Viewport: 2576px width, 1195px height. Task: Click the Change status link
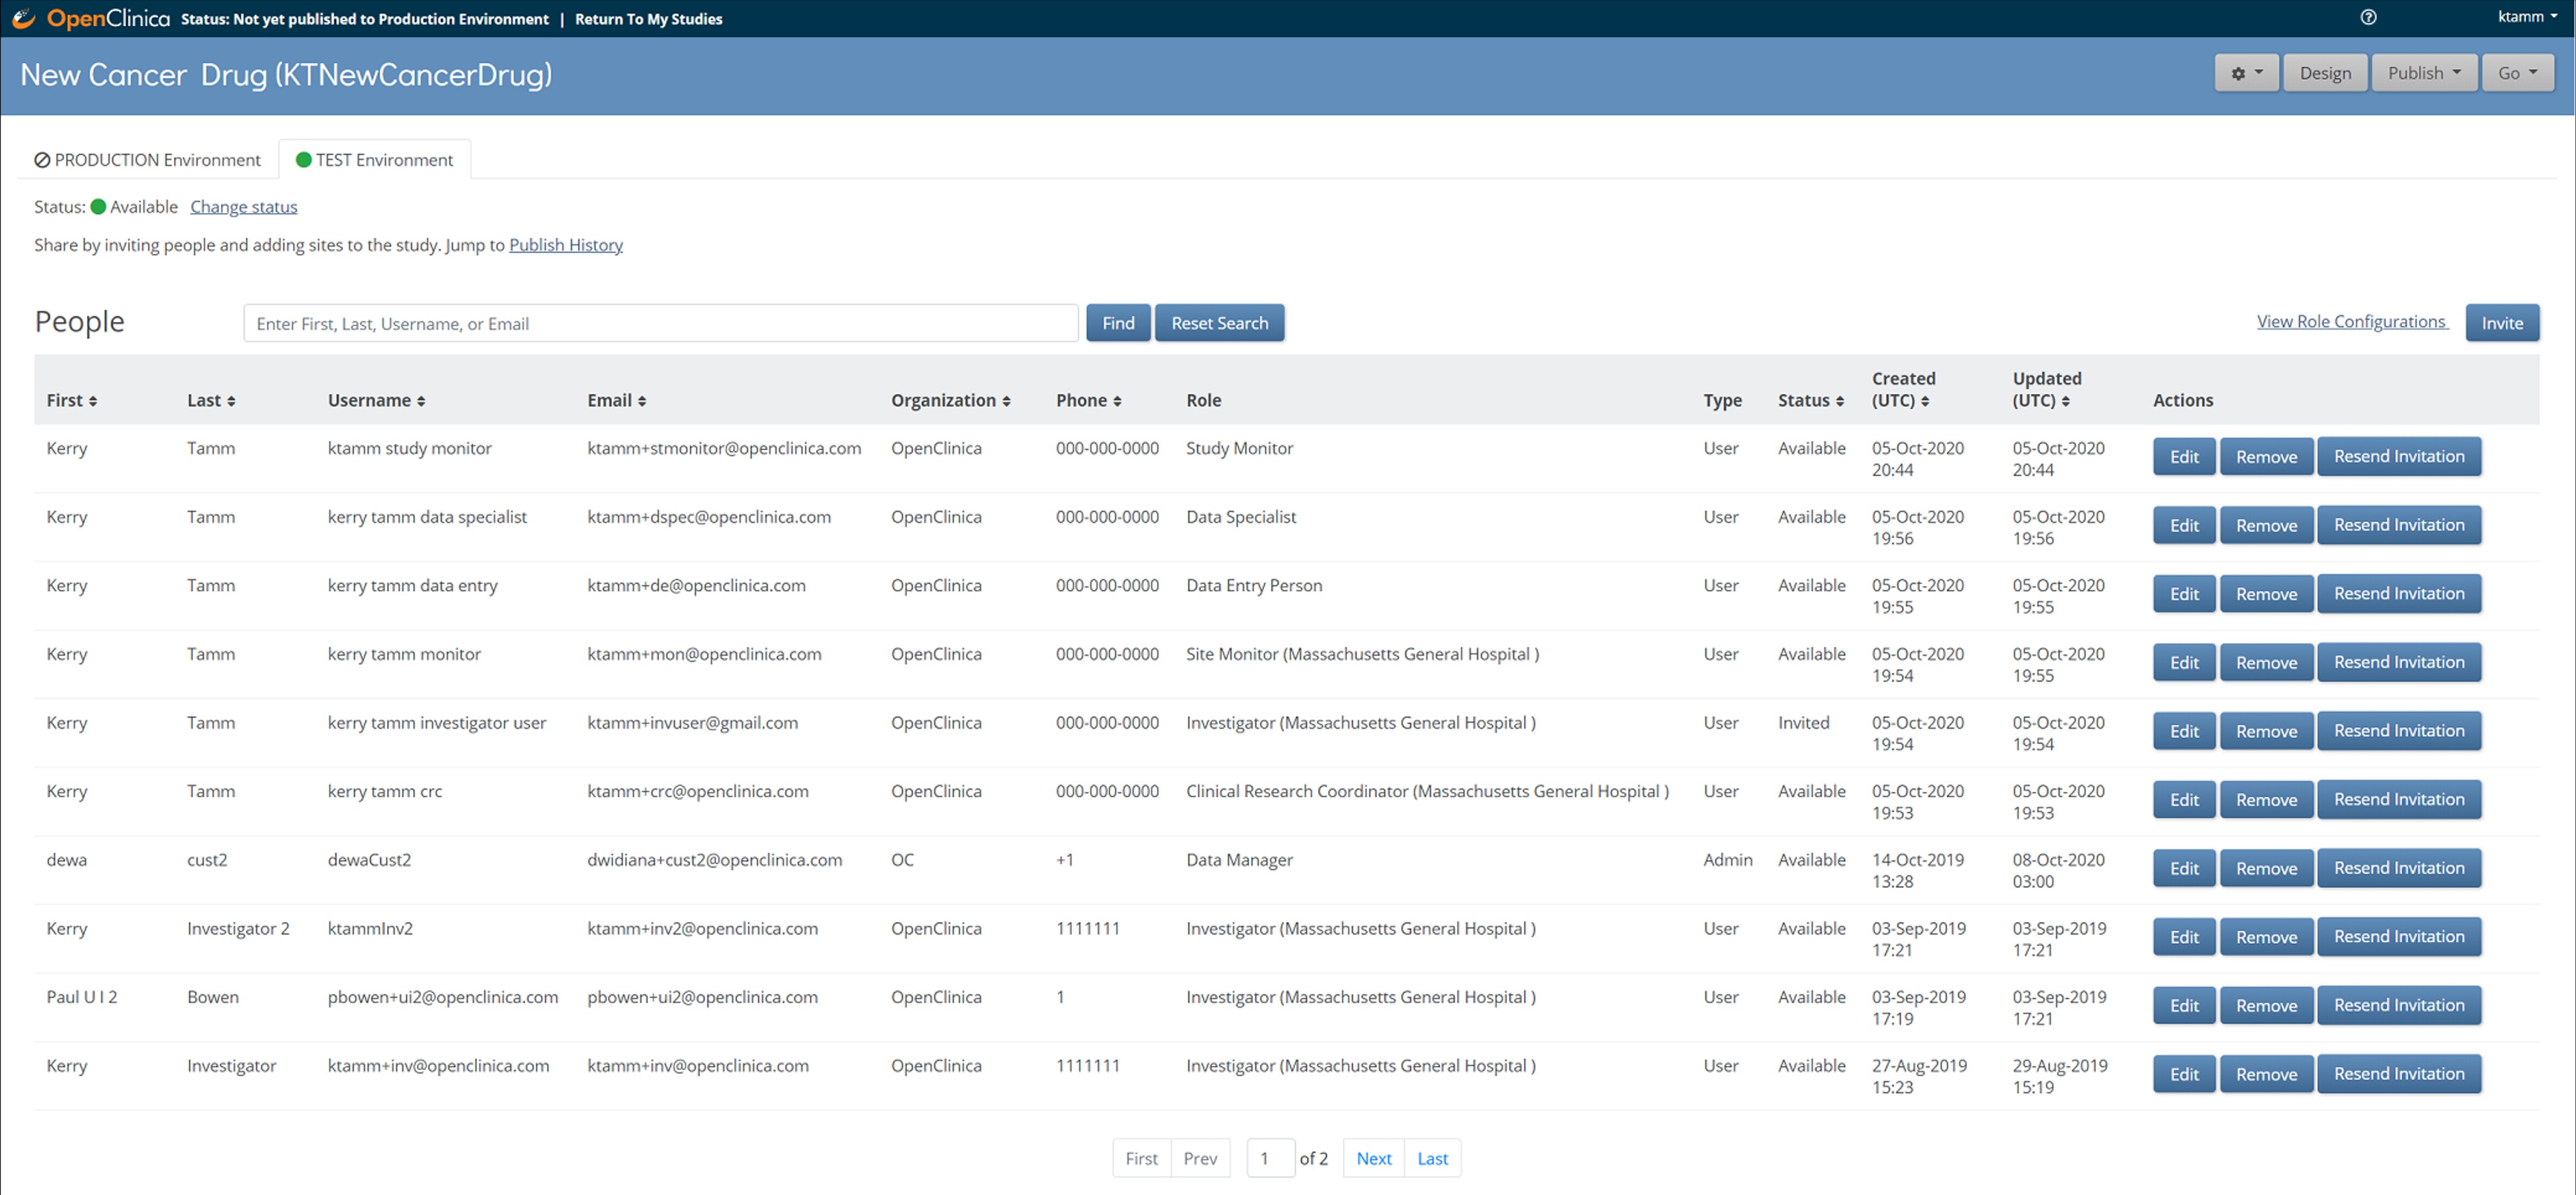(243, 207)
